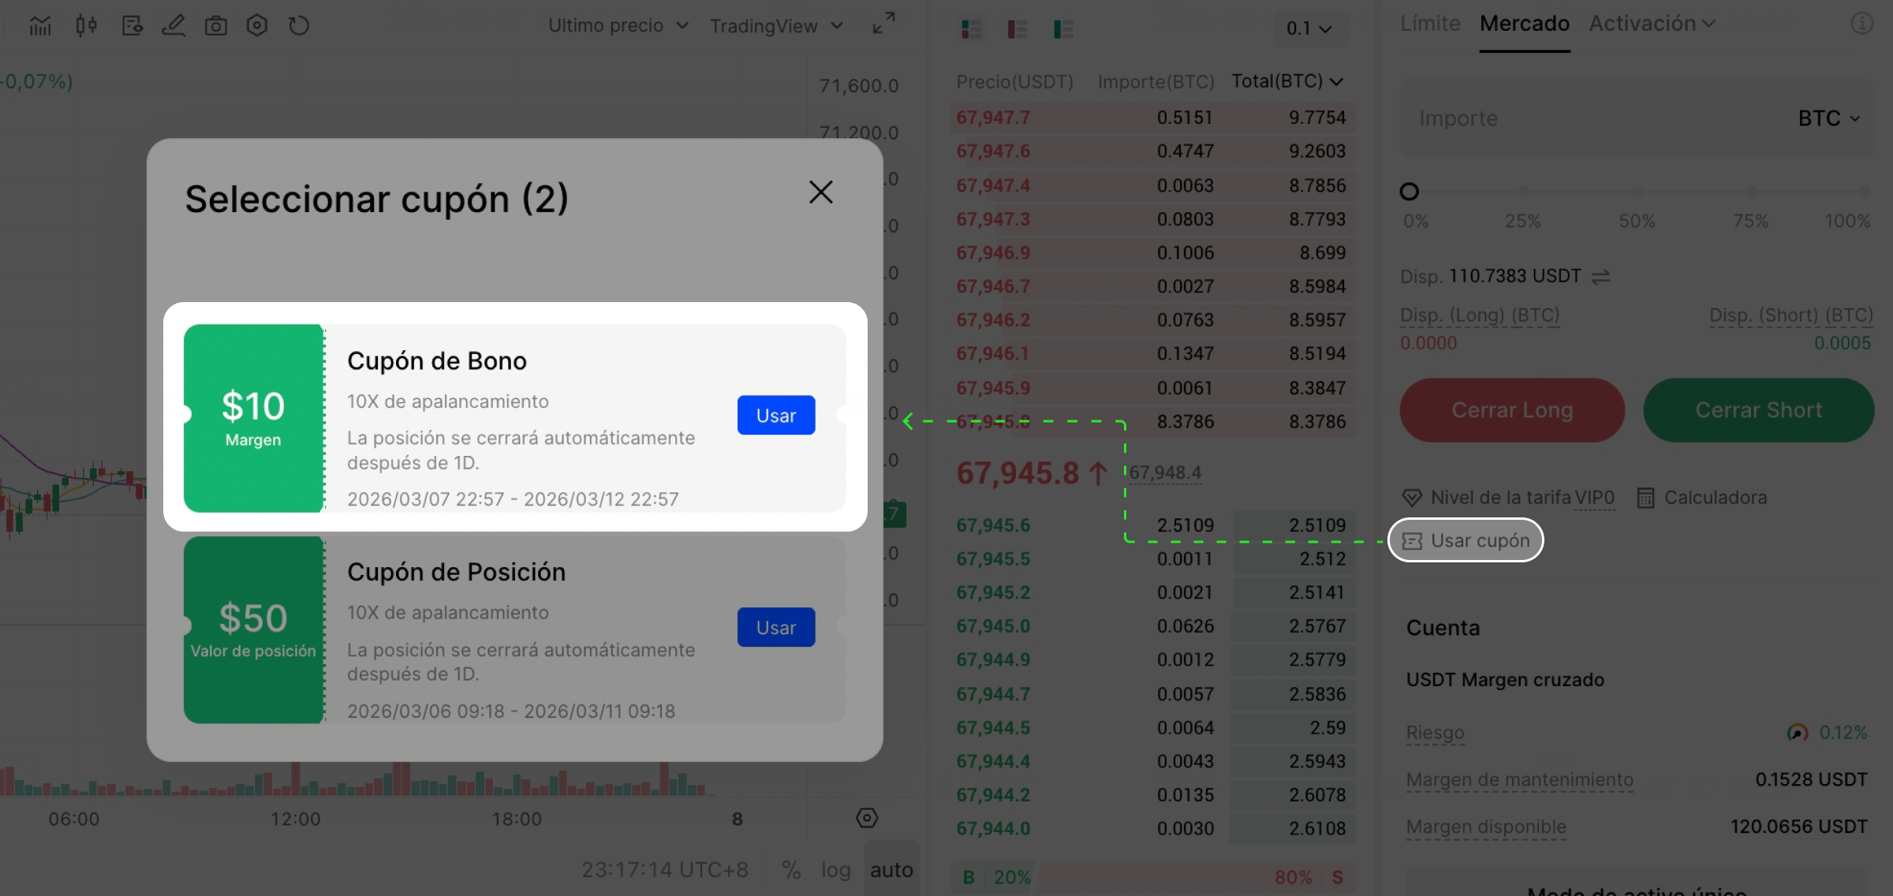Select the drawing pencil tool icon
The image size is (1893, 896).
pyautogui.click(x=173, y=26)
